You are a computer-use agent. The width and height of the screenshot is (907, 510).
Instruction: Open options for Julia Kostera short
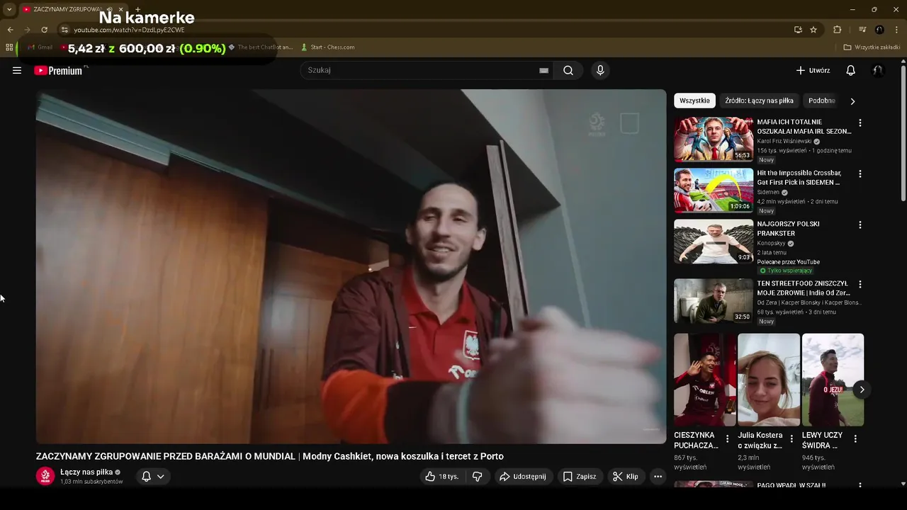(x=791, y=439)
